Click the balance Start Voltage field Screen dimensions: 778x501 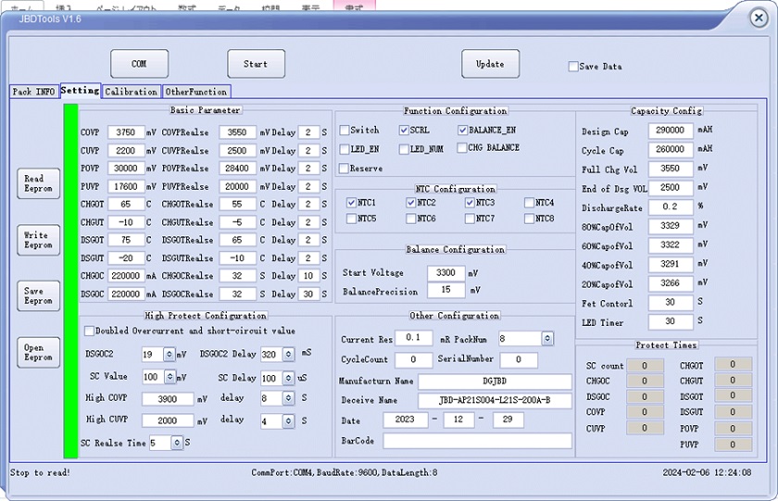pos(446,272)
